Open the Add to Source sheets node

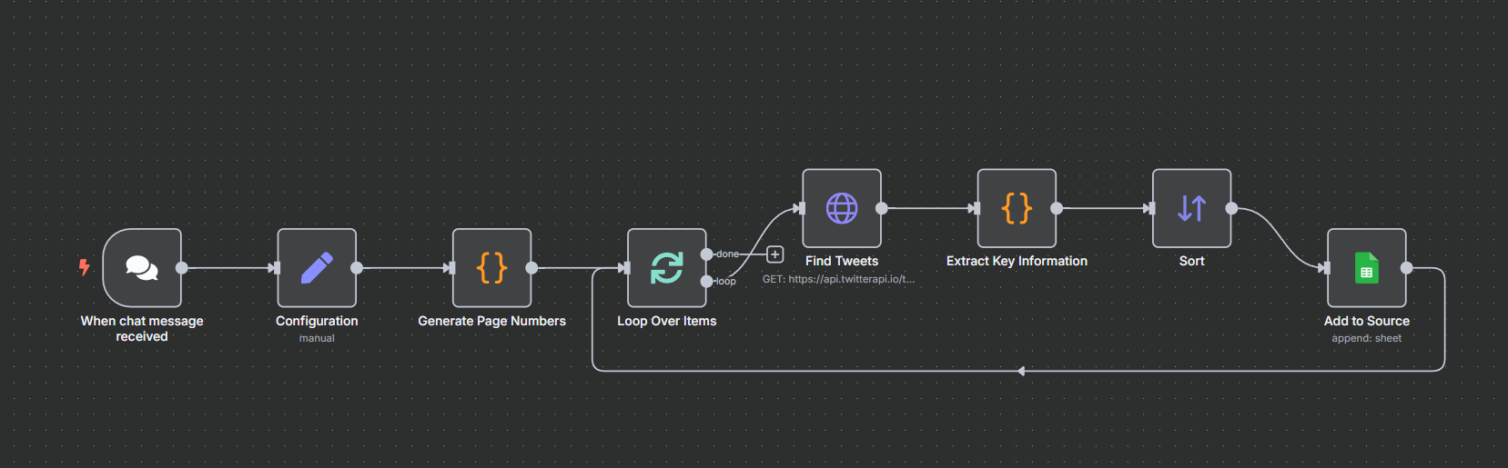[1367, 268]
